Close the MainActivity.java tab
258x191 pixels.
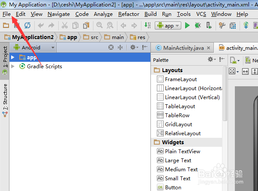tap(208, 48)
